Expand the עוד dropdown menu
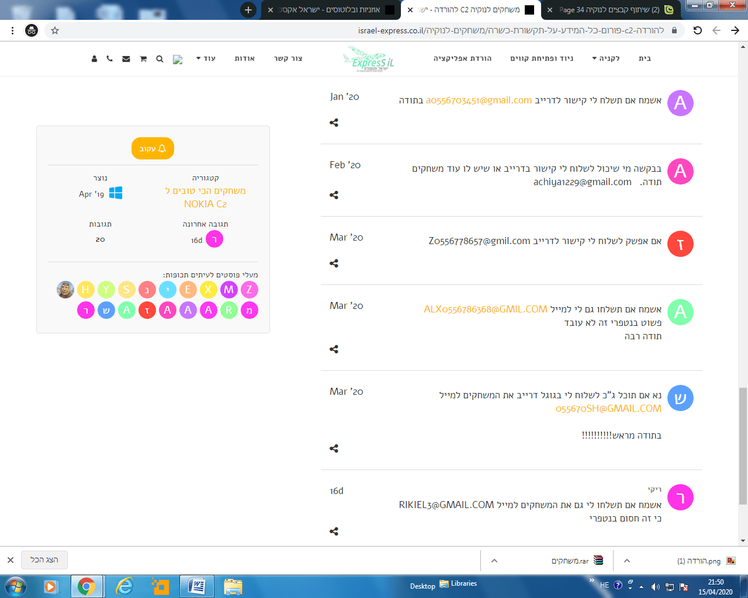748x598 pixels. 206,58
